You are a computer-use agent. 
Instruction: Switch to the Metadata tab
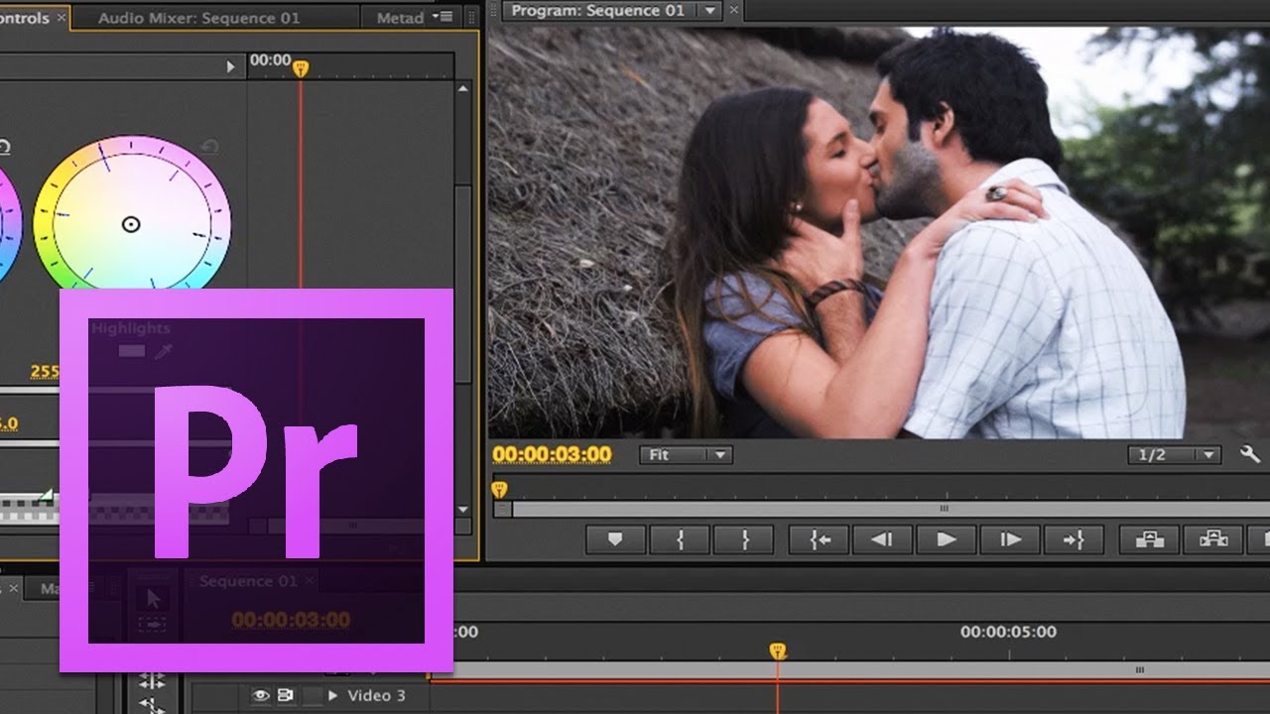coord(400,18)
